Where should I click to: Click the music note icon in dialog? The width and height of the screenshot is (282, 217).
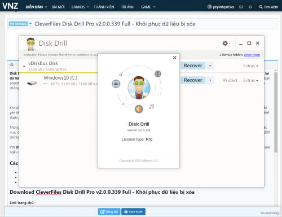(151, 107)
